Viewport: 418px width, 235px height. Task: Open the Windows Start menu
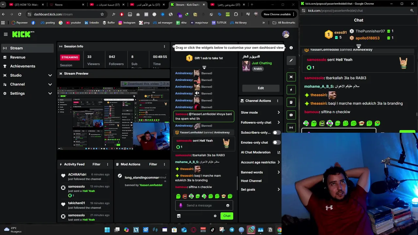(107, 230)
